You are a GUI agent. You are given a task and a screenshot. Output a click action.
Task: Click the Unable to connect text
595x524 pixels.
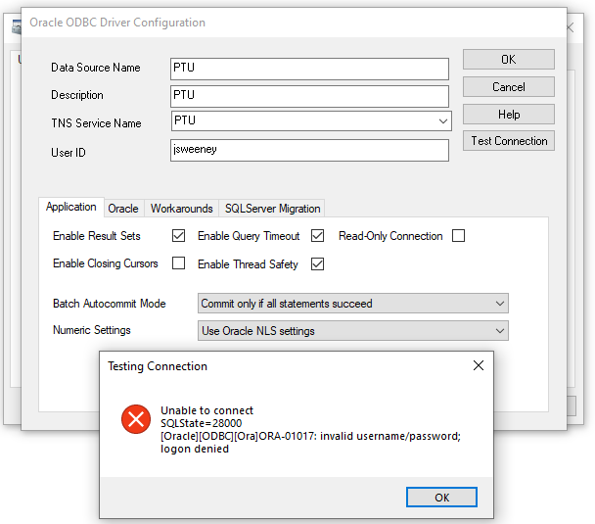click(206, 410)
